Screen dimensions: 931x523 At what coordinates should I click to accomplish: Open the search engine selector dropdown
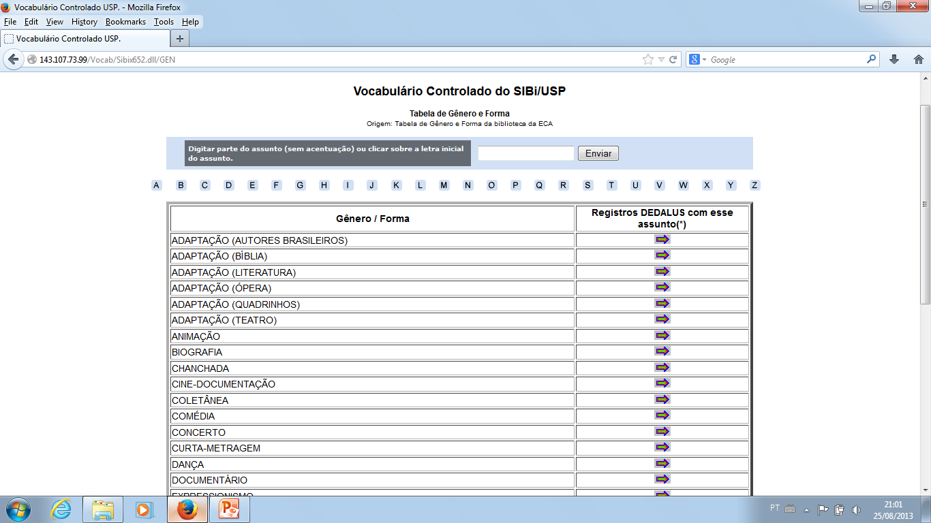click(x=698, y=59)
